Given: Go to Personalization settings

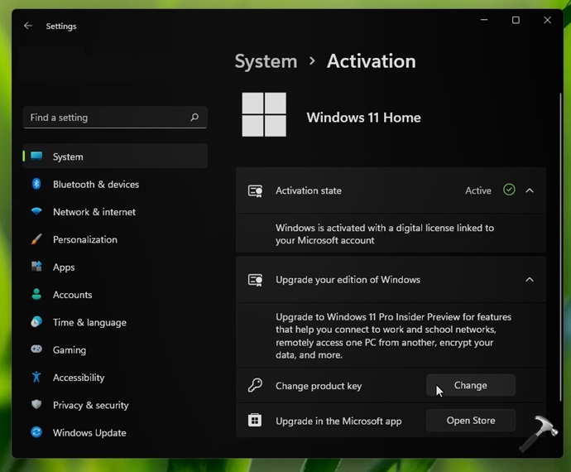Looking at the screenshot, I should pos(115,239).
